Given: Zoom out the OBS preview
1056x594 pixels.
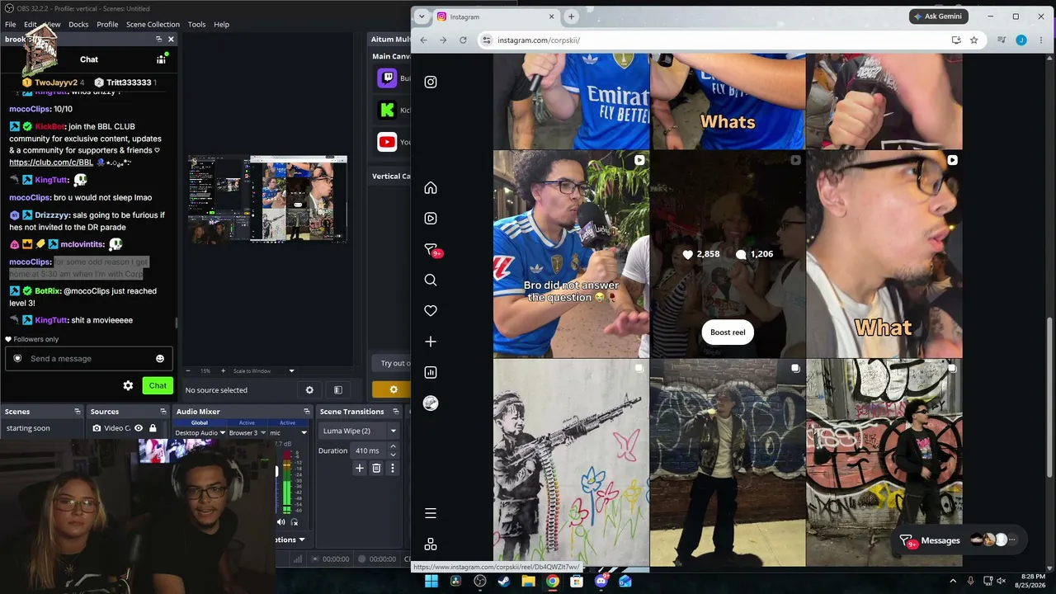Looking at the screenshot, I should click(188, 371).
